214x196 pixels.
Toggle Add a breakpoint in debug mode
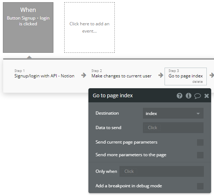[x=200, y=186]
